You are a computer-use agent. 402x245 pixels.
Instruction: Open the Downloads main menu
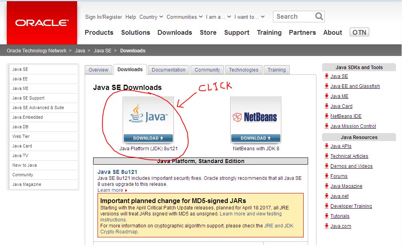(175, 32)
